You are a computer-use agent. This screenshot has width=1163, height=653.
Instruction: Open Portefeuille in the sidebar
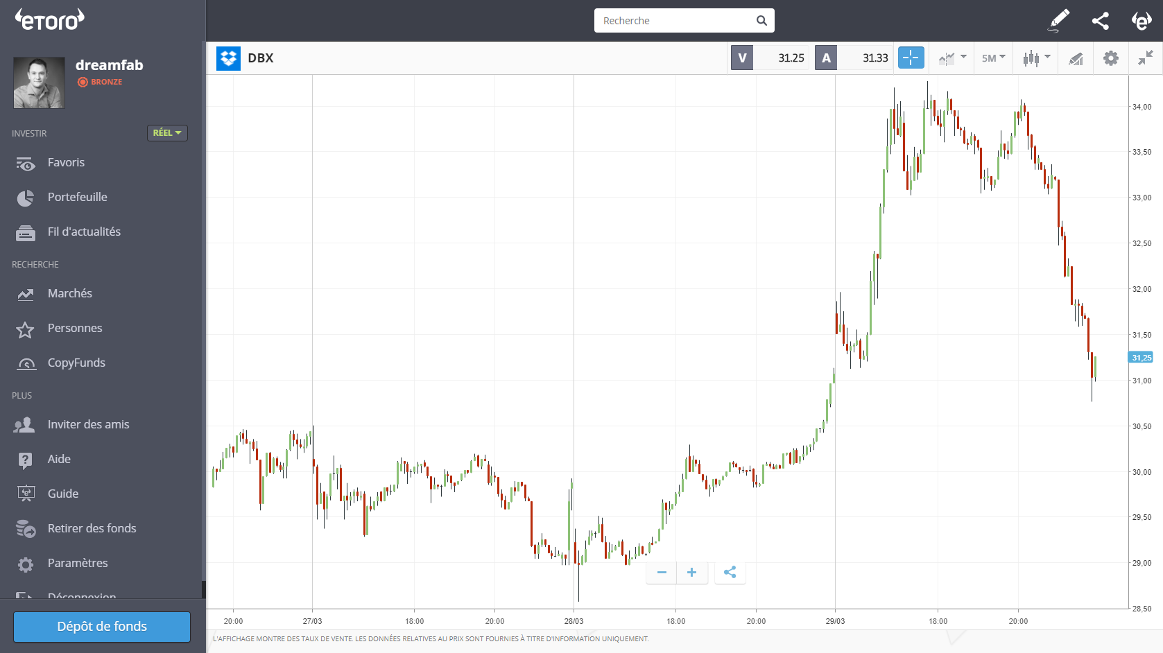click(77, 197)
